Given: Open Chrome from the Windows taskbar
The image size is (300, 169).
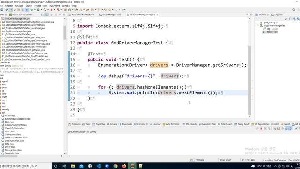Looking at the screenshot, I should [x=115, y=166].
